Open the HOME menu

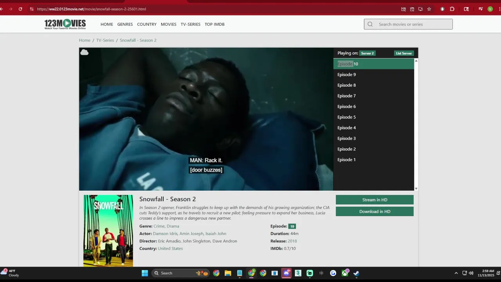(106, 24)
